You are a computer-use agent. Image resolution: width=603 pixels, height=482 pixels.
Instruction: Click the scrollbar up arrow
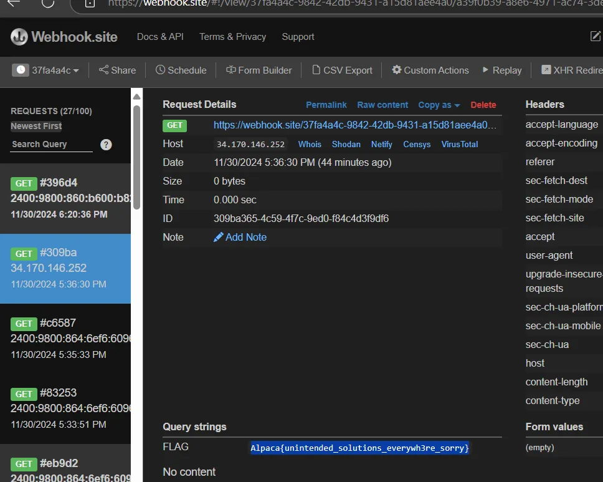[x=136, y=97]
